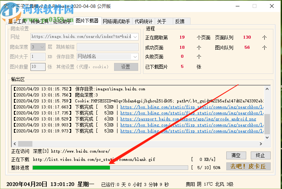The image size is (282, 189).
Task: Click the 整体进度 progress bar
Action: (110, 168)
